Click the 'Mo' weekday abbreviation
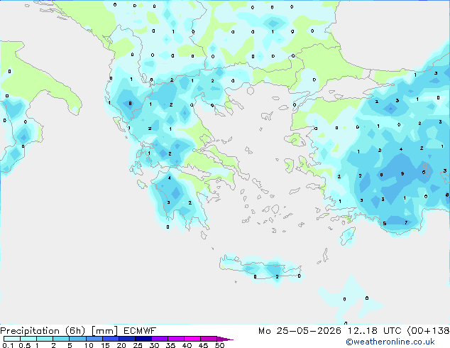The width and height of the screenshot is (450, 348). coord(264,331)
